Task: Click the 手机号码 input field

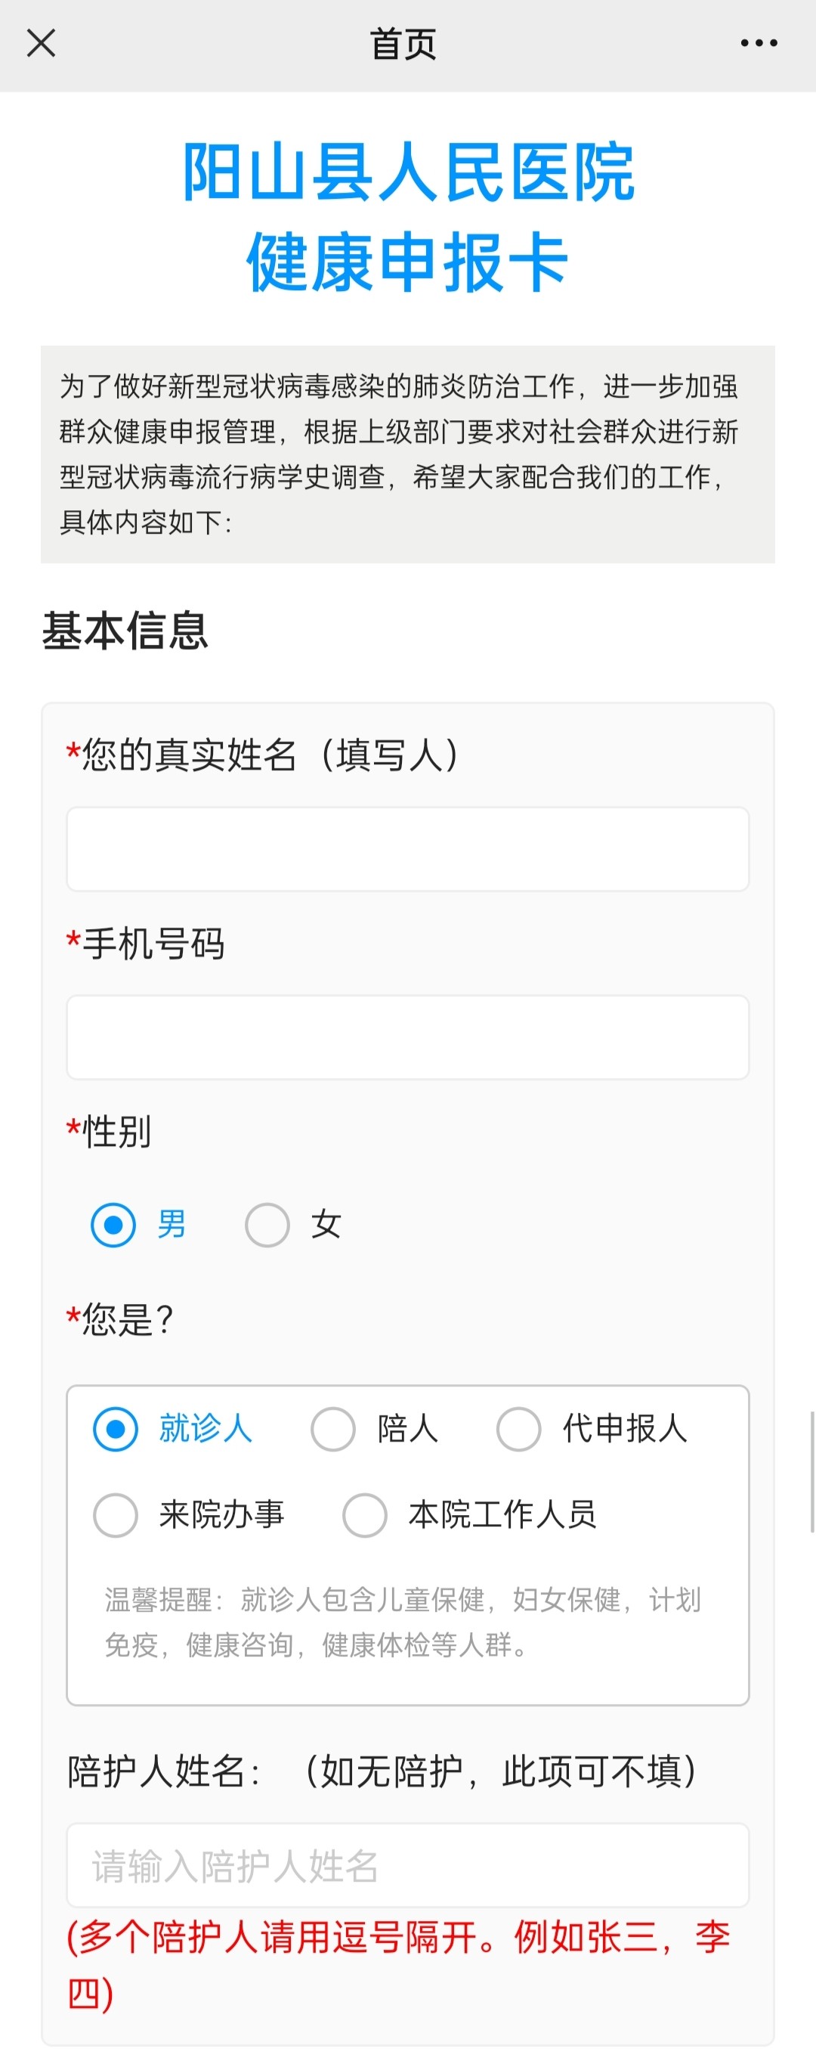Action: 407,1037
